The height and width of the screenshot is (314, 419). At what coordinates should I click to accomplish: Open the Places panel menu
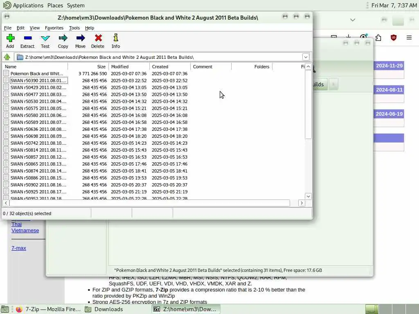tap(55, 5)
